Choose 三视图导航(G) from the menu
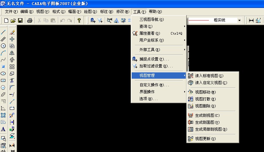 159,20
